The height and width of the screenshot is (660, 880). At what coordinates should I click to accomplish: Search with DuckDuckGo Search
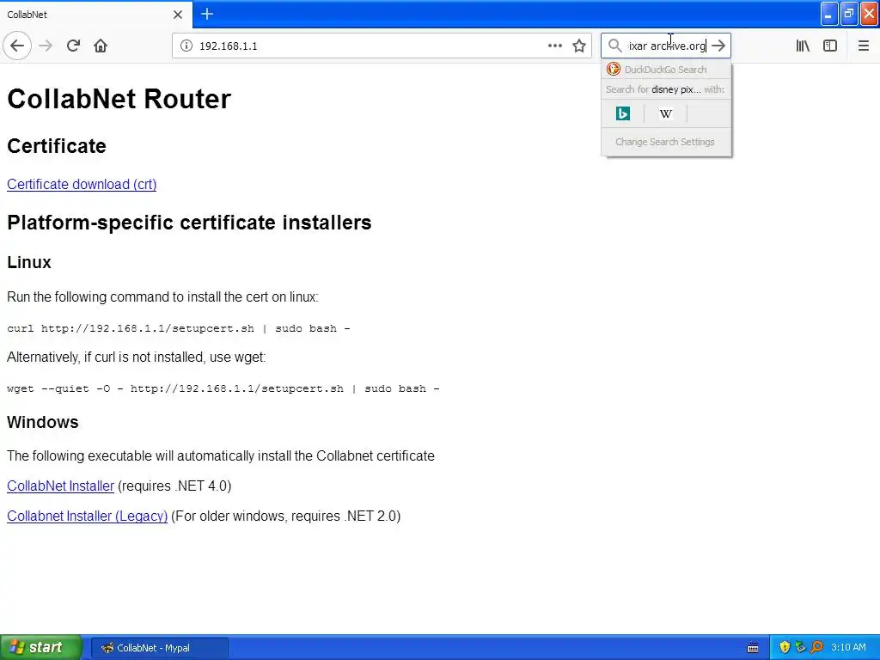(x=666, y=70)
